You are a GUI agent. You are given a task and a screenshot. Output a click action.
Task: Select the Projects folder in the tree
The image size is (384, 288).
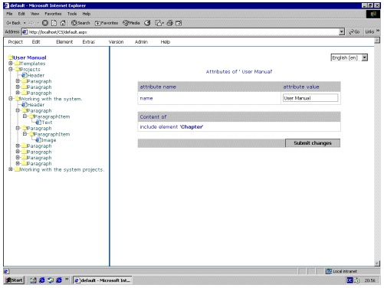pyautogui.click(x=30, y=70)
